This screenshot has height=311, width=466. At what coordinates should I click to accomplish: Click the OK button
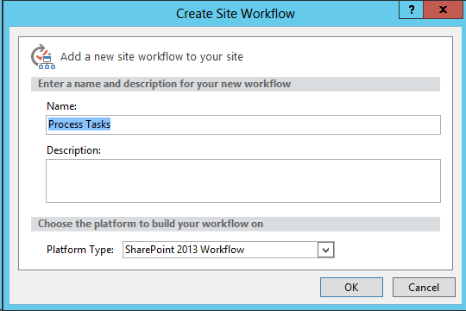pyautogui.click(x=351, y=287)
